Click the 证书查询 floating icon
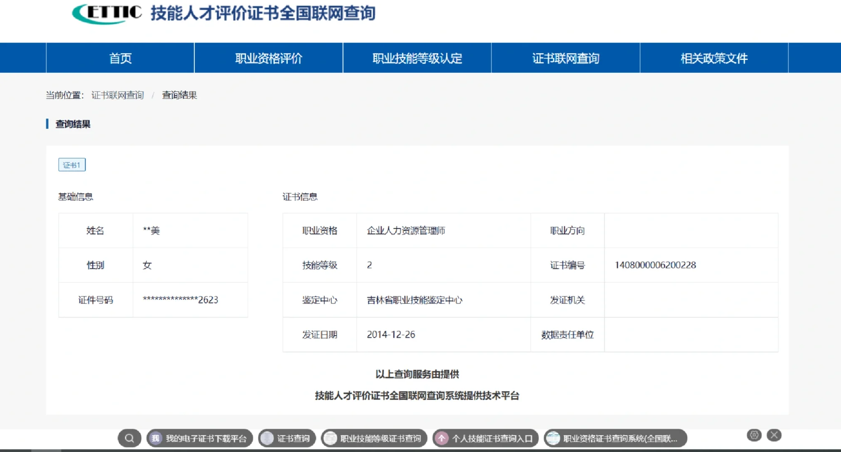This screenshot has width=841, height=452. point(267,438)
